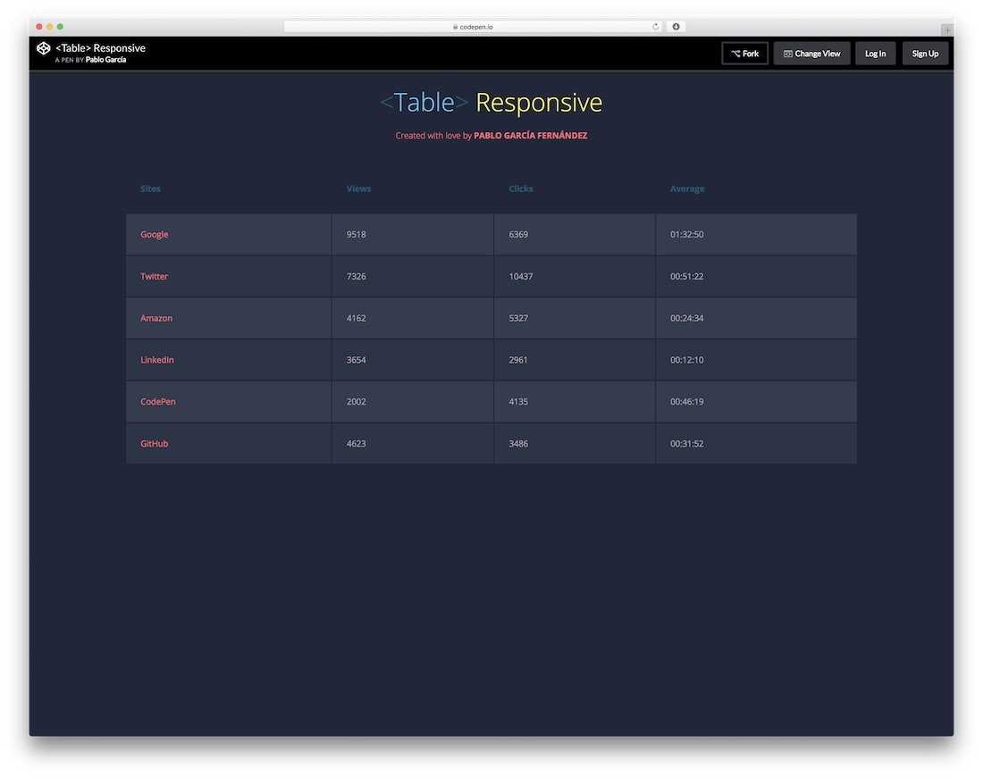Toggle fullscreen with the green window button
The image size is (983, 778).
pos(60,27)
